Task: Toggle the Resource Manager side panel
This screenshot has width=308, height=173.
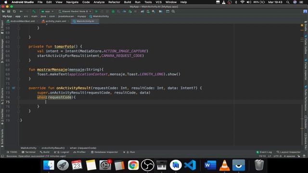Action: (2, 51)
